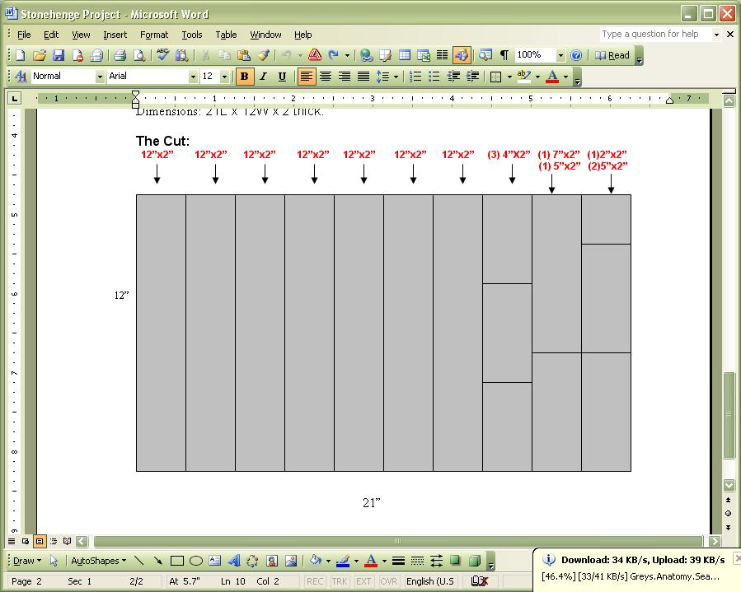Open the AutoShapes menu button
This screenshot has height=592, width=741.
[x=98, y=561]
